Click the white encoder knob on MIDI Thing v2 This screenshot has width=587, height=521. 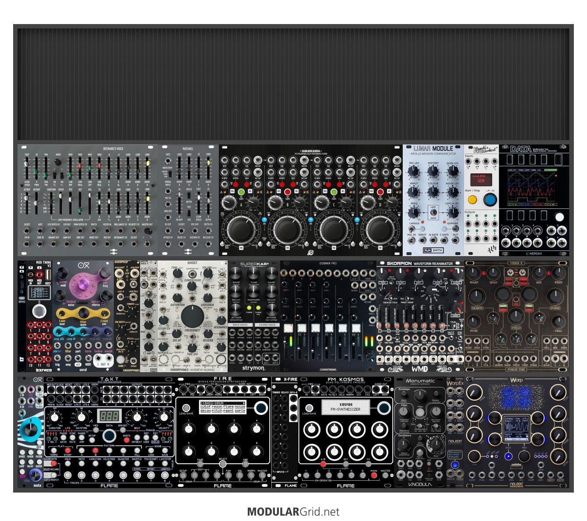coord(39,311)
